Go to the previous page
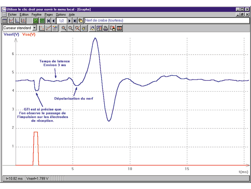251x189 pixels. (x=54, y=21)
